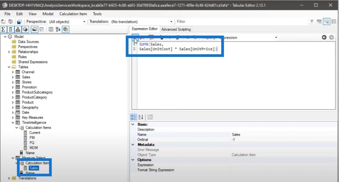Collapse the Options property section

pos(133,160)
